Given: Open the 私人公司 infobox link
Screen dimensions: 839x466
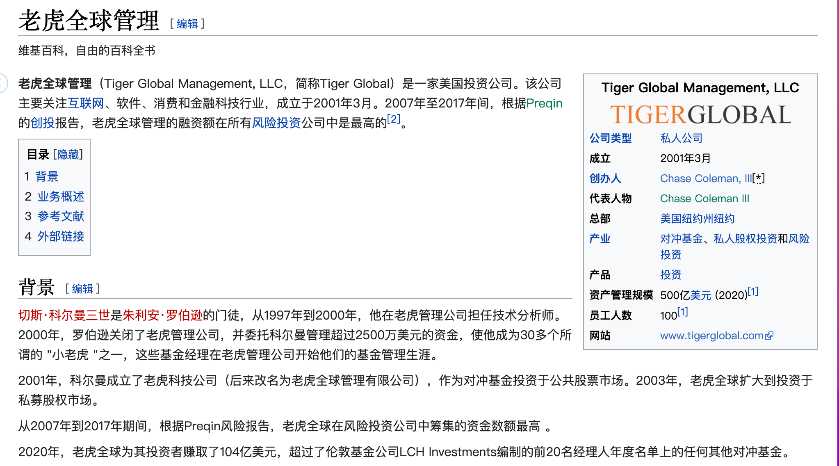Looking at the screenshot, I should pos(681,138).
